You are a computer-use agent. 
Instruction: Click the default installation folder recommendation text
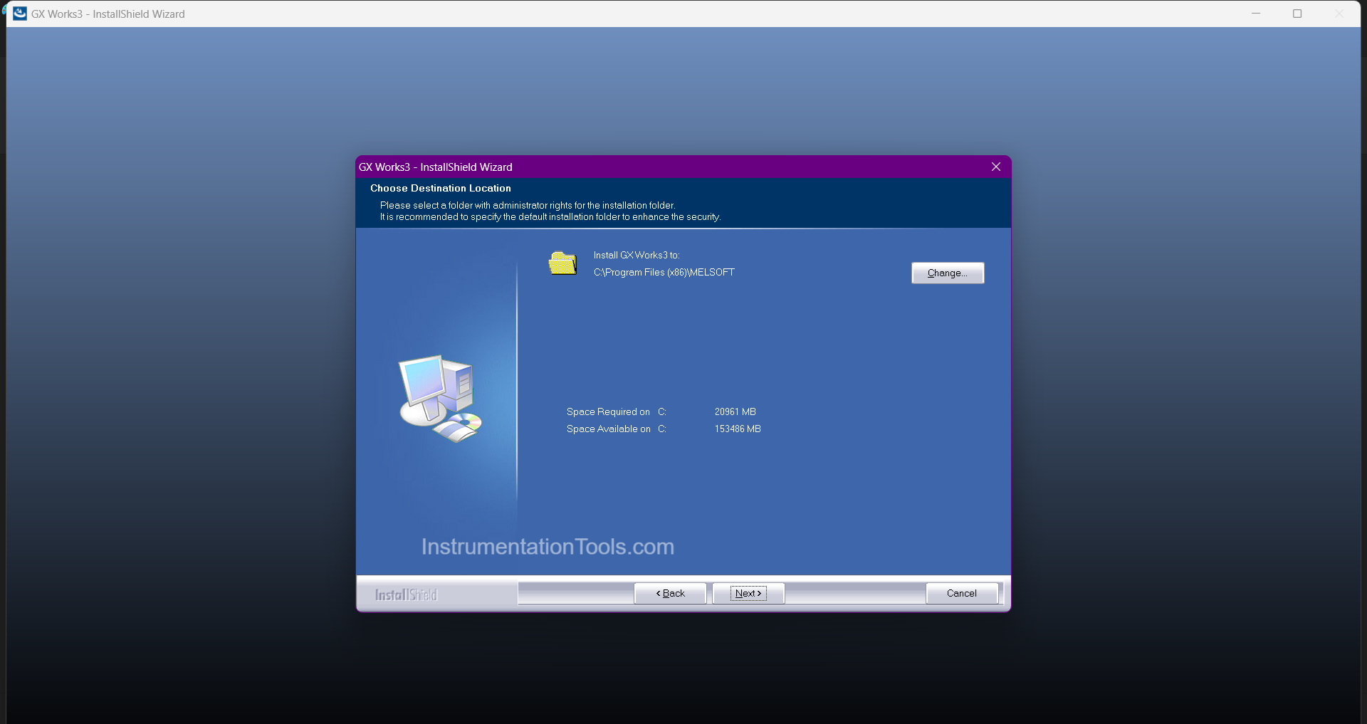tap(550, 217)
